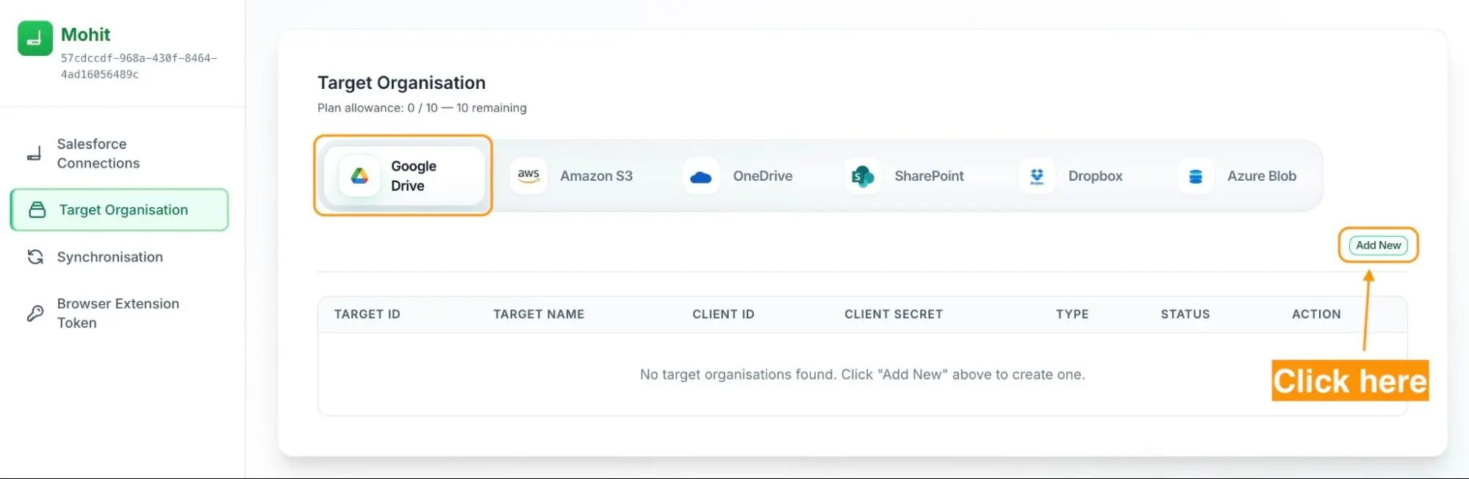Click the Add New button
This screenshot has height=479, width=1469.
click(x=1378, y=245)
